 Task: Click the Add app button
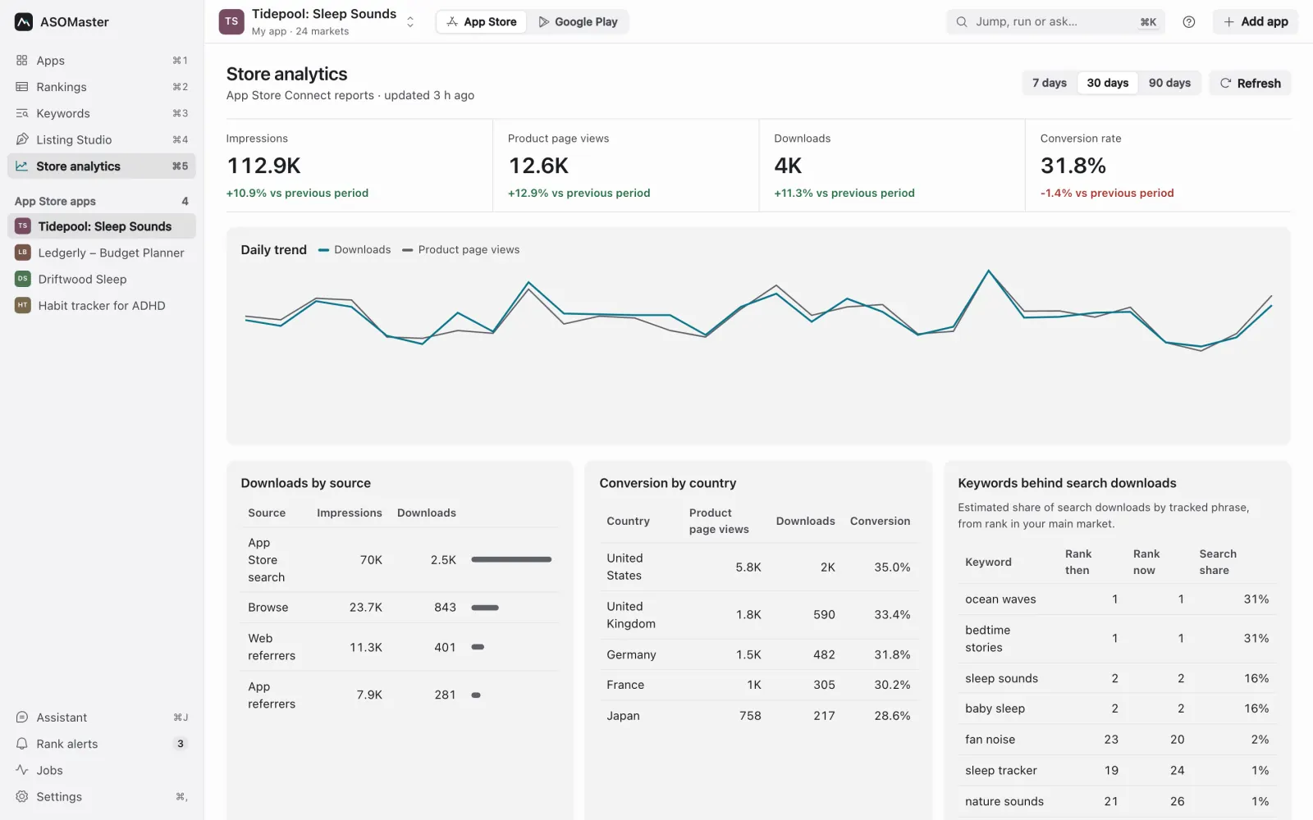1256,22
